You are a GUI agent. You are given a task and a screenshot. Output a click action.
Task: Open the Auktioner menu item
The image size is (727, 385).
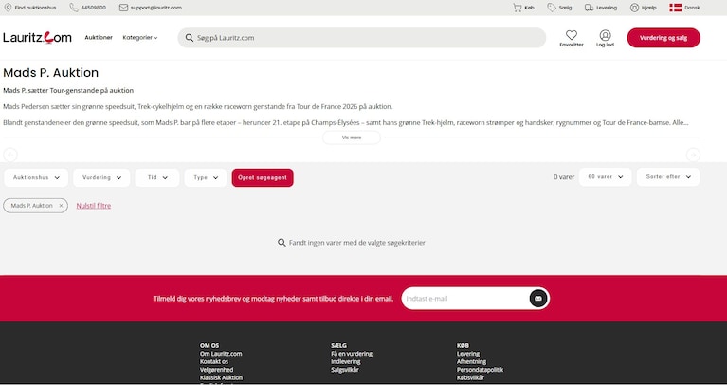pyautogui.click(x=99, y=38)
